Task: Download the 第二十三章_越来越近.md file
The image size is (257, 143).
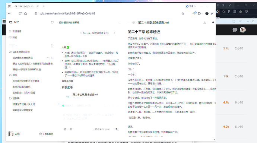Action: [204, 23]
